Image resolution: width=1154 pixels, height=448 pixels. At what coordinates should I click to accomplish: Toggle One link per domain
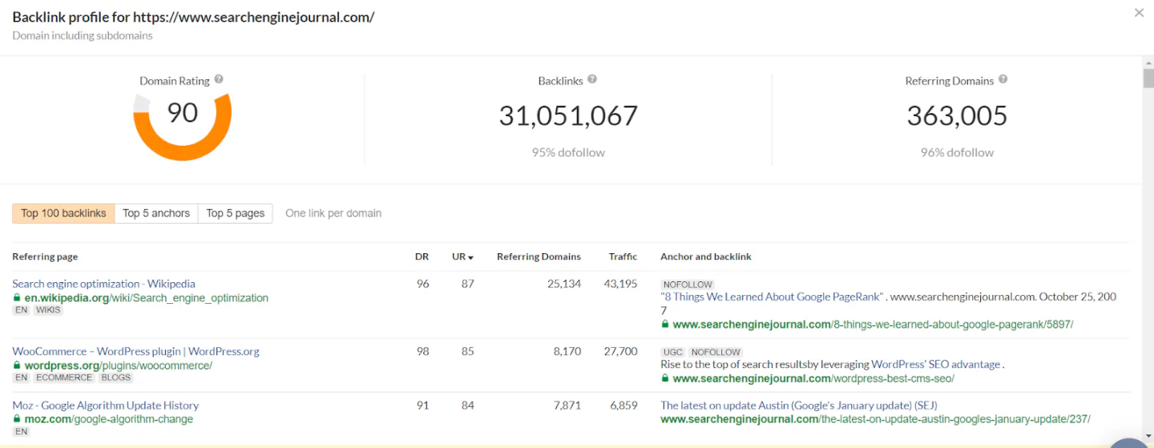coord(333,213)
